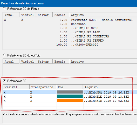This screenshot has height=125, width=137.
Task: Select the Referências 2D do edifício radio button
Action: pos(4,55)
